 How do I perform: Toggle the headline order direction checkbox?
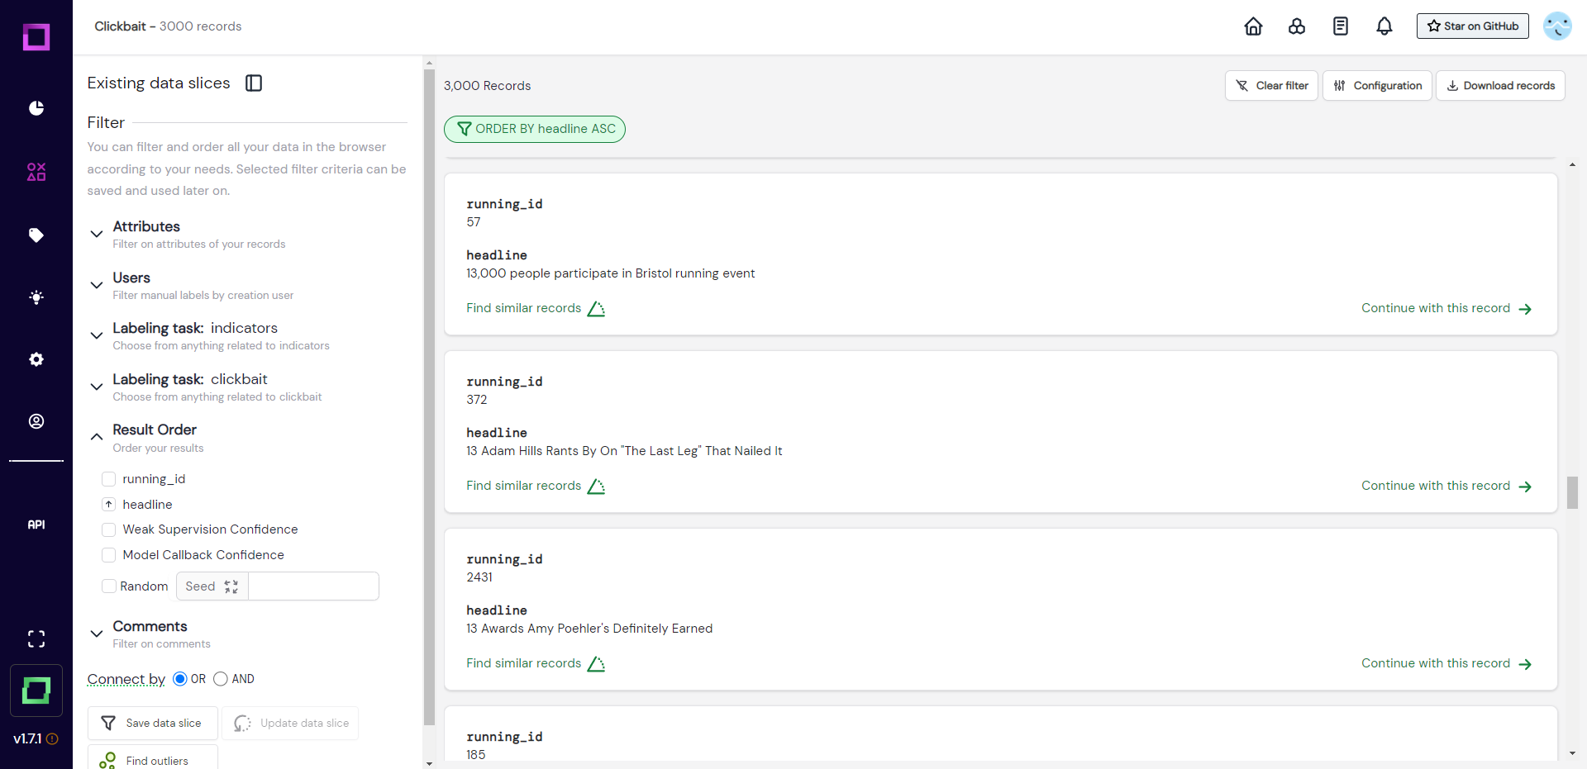point(108,504)
